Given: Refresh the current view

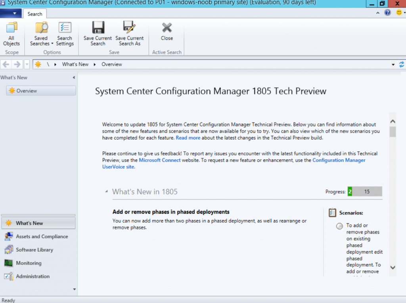Looking at the screenshot, I should (x=401, y=64).
